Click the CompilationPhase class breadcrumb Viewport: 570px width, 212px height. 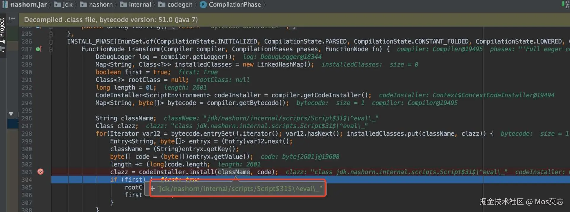tap(230, 4)
